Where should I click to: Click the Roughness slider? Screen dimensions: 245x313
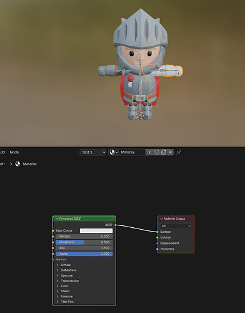pyautogui.click(x=84, y=242)
